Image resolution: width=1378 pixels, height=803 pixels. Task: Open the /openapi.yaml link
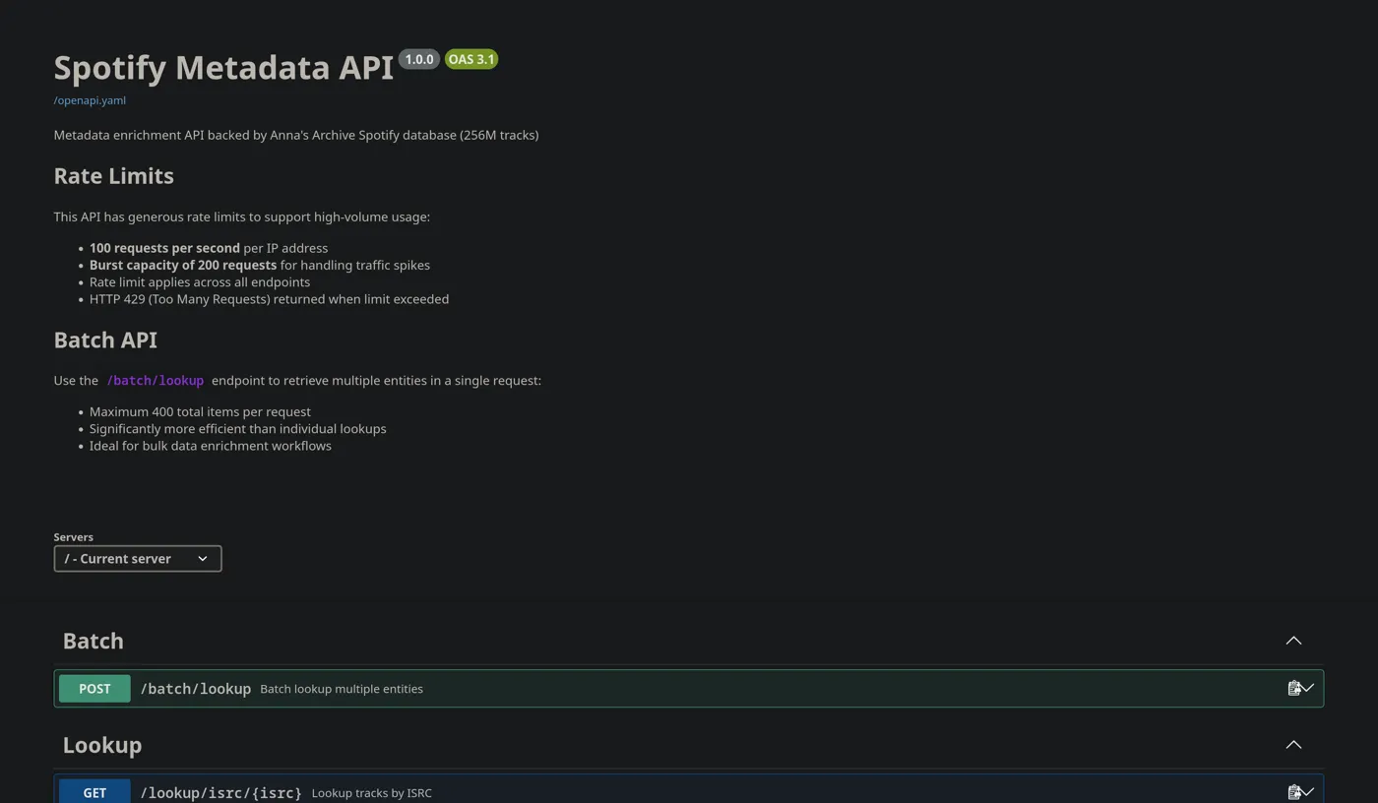point(90,100)
